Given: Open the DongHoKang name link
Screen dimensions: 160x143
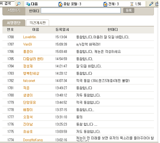Looking at the screenshot, I should tap(33, 140).
